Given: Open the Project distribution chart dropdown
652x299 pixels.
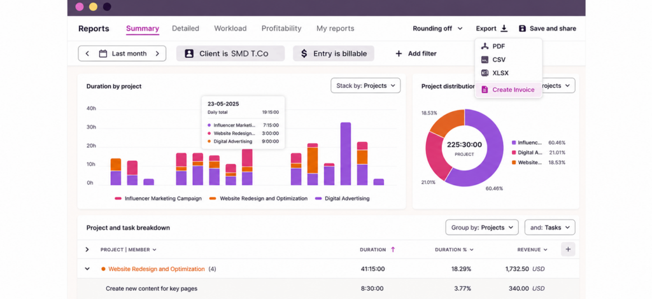Looking at the screenshot, I should pos(559,85).
